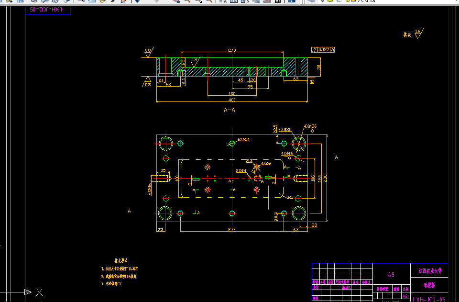Select the 270 dimension above section view
The width and height of the screenshot is (459, 302).
tap(232, 50)
